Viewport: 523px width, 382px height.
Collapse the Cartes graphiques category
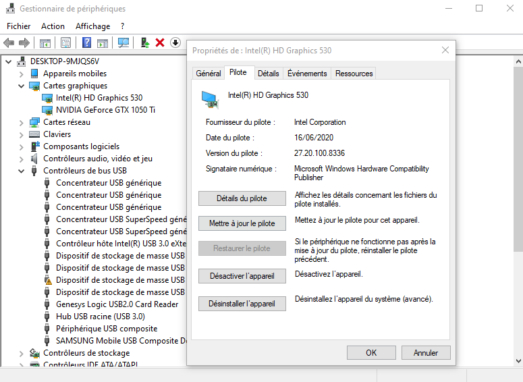tap(22, 86)
